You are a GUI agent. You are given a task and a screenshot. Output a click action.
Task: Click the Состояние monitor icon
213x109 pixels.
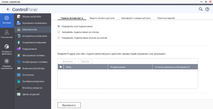pyautogui.click(x=19, y=75)
